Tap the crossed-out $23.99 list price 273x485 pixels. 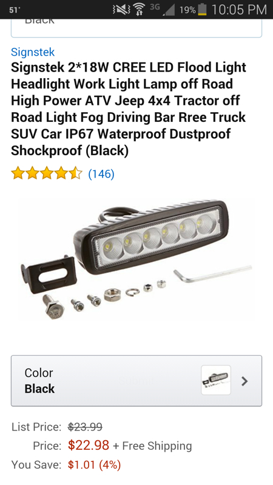tap(85, 427)
